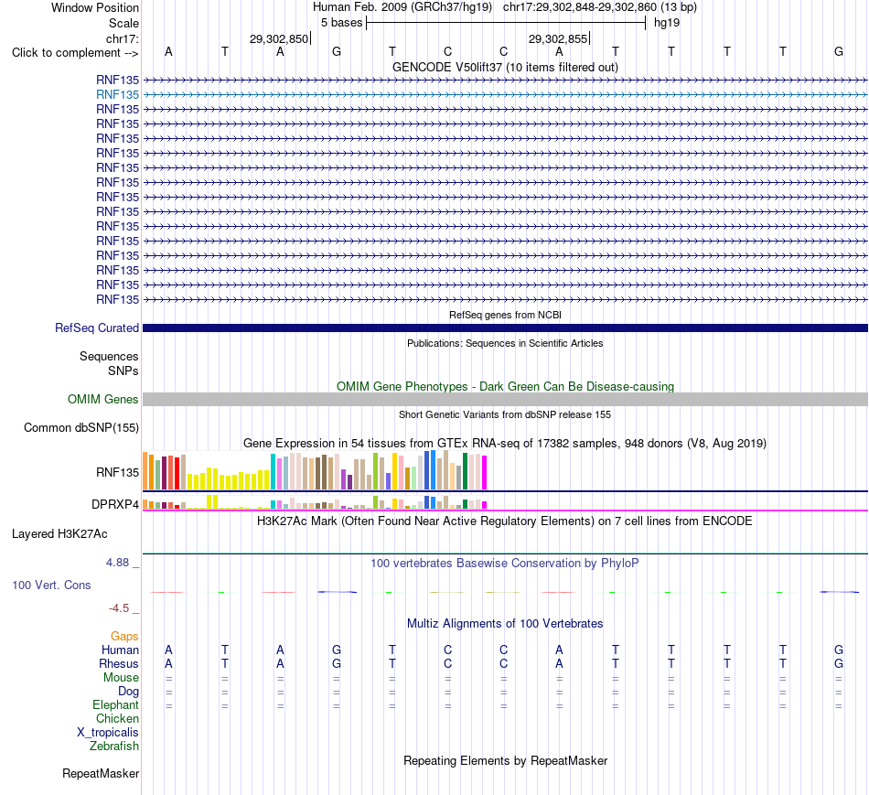Click the RepeatMasker track label
869x795 pixels.
click(101, 773)
